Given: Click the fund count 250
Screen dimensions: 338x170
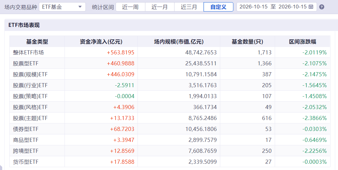Looking at the screenshot, I should pos(267,151).
